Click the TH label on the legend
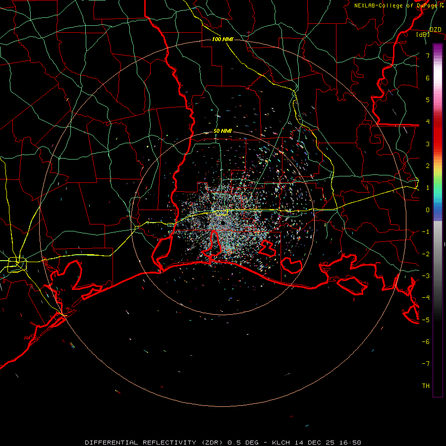This screenshot has height=446, width=446. pyautogui.click(x=426, y=386)
